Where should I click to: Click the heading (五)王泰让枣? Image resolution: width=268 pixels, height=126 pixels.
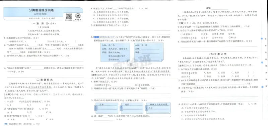tap(218, 54)
